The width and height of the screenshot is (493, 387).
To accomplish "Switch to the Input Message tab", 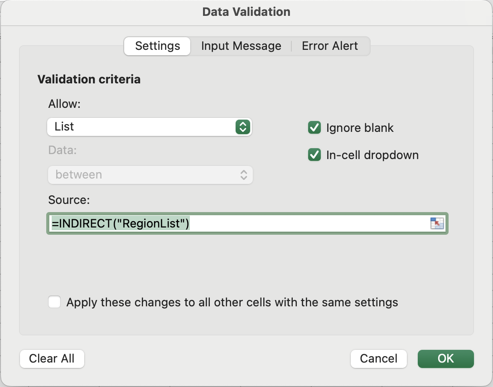I will [241, 46].
